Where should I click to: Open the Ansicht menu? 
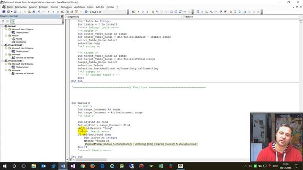[33, 7]
